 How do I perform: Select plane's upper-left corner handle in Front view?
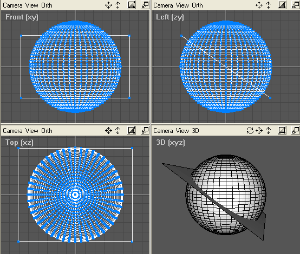pos(21,36)
